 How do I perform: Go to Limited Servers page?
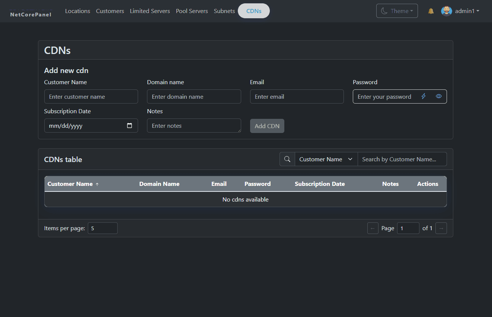point(150,11)
